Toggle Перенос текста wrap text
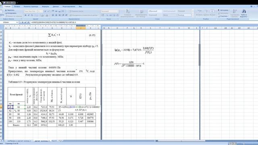The width and height of the screenshot is (258, 145). point(76,11)
